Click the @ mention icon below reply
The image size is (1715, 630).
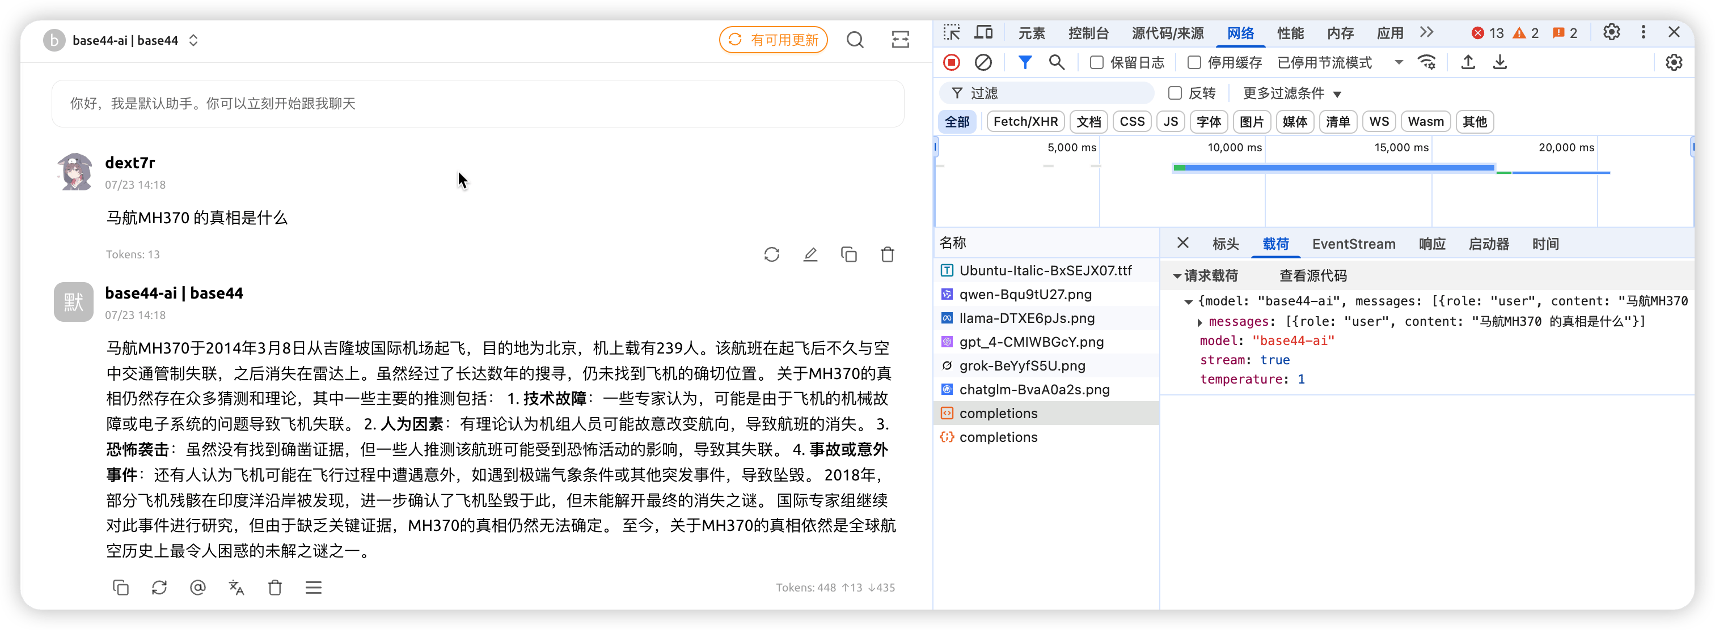click(x=198, y=588)
